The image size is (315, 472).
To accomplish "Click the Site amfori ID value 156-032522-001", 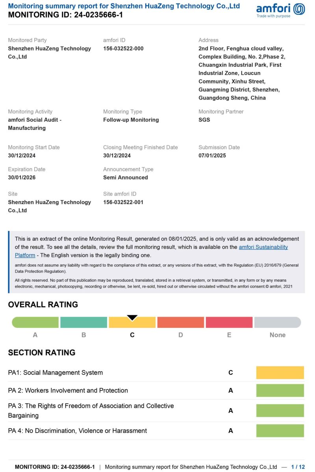I will coord(123,202).
